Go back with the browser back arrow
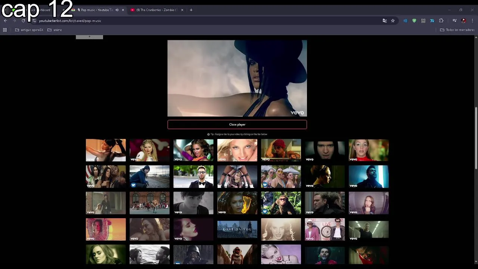 click(5, 21)
